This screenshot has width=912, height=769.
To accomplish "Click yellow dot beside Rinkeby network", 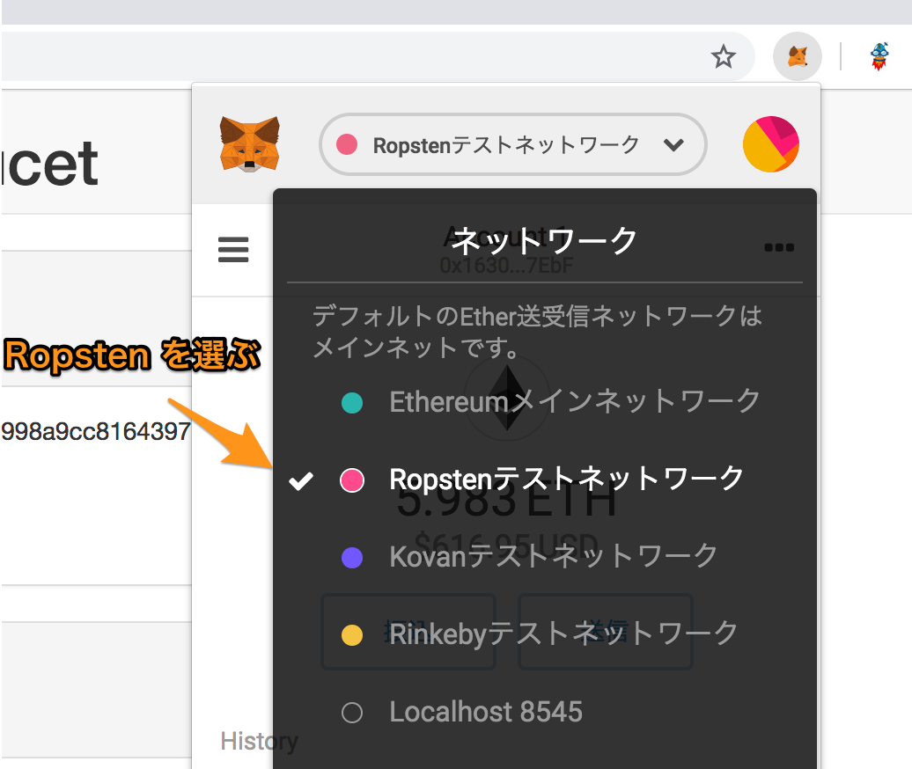I will pos(352,634).
